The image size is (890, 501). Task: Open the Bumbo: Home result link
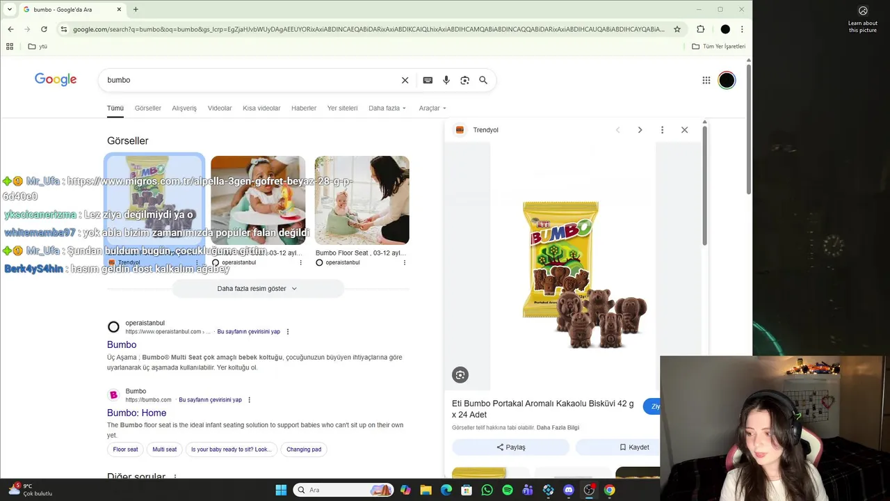pos(137,413)
